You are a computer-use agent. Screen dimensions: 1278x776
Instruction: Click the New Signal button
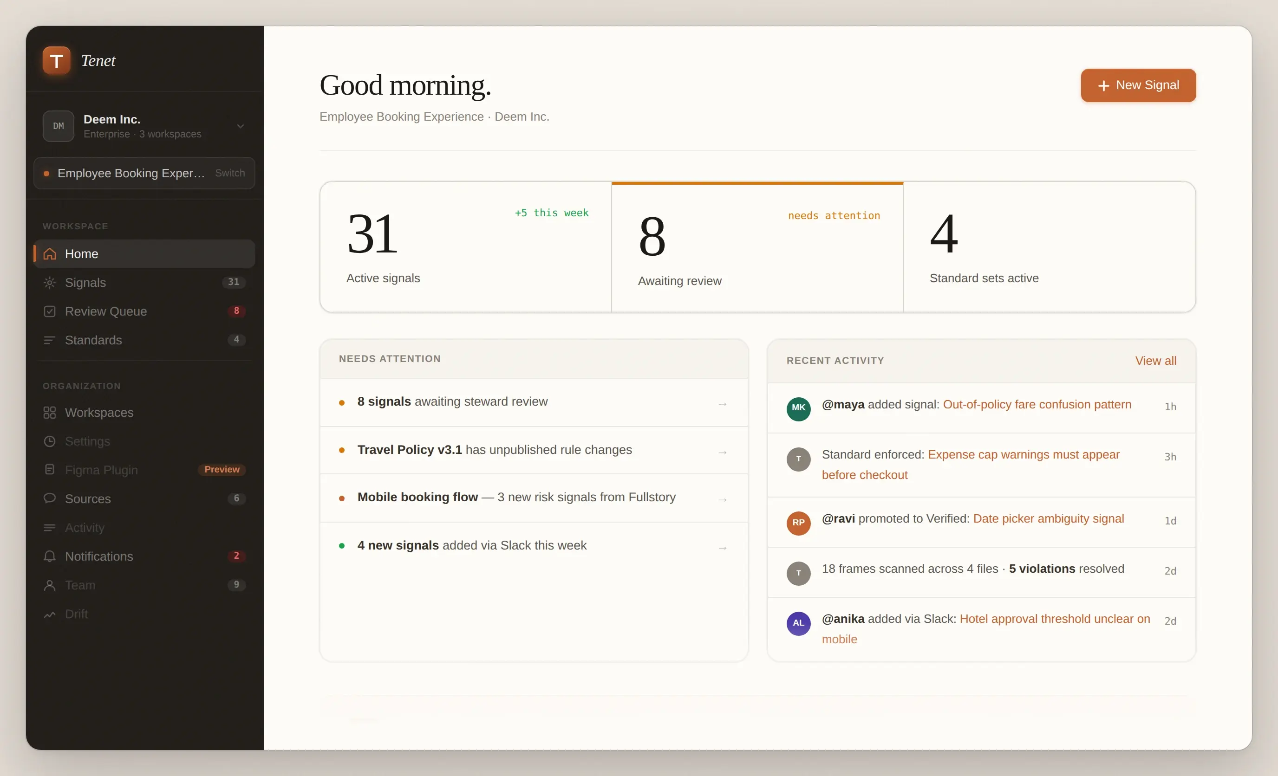pos(1138,85)
